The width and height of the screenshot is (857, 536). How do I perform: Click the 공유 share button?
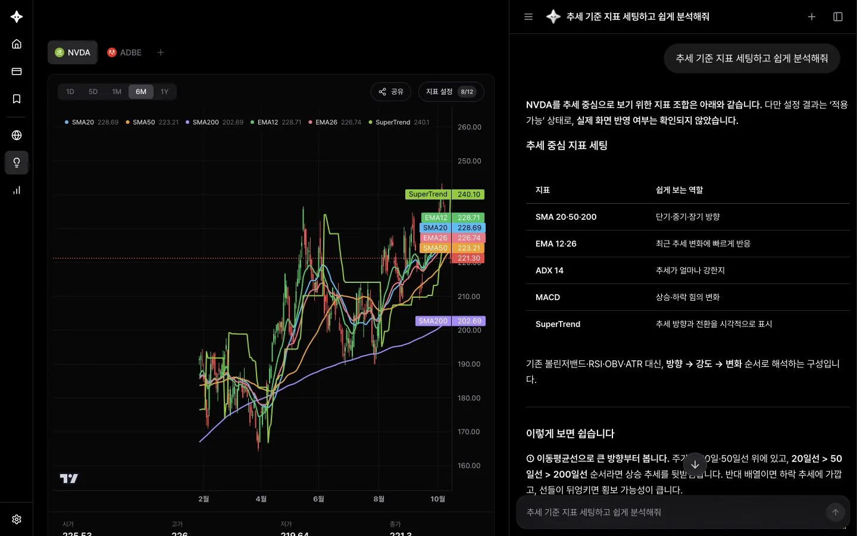point(391,92)
